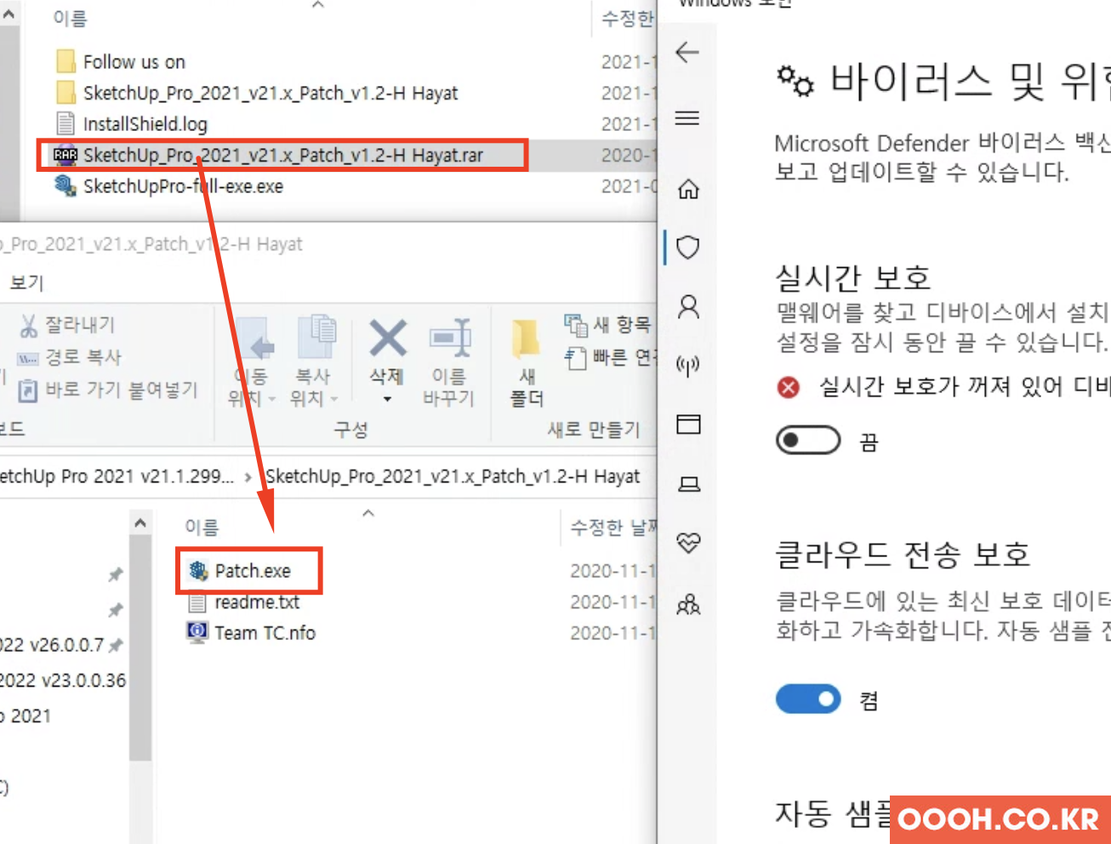Viewport: 1111px width, 844px height.
Task: Create 새 폴더 new folder
Action: click(x=526, y=362)
